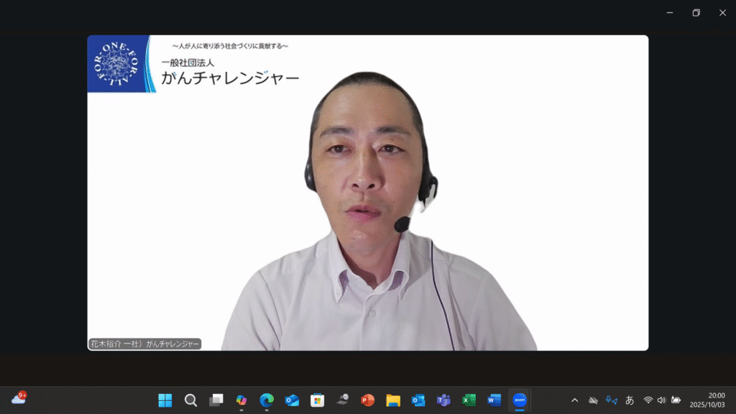Open the clock showing 20:00 2025/10/03
The width and height of the screenshot is (736, 414).
coord(707,400)
